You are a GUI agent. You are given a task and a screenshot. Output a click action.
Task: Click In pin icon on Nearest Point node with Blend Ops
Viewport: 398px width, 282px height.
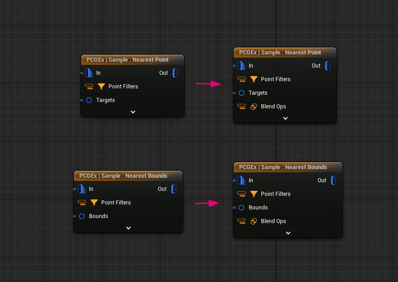[x=241, y=66]
